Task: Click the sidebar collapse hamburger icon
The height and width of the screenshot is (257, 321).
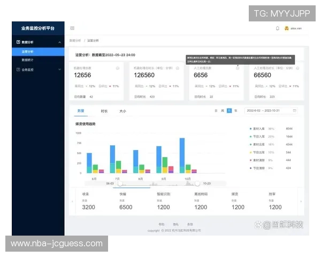Action: point(72,28)
